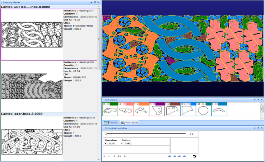Jump to last step blue arrow
This screenshot has height=162, width=265.
tap(184, 156)
